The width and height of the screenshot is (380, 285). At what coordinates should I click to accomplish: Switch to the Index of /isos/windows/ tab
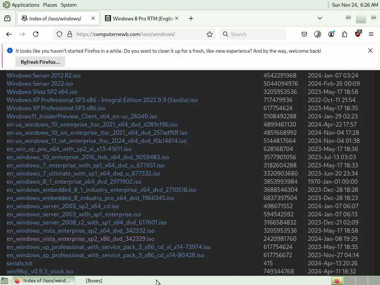[58, 19]
